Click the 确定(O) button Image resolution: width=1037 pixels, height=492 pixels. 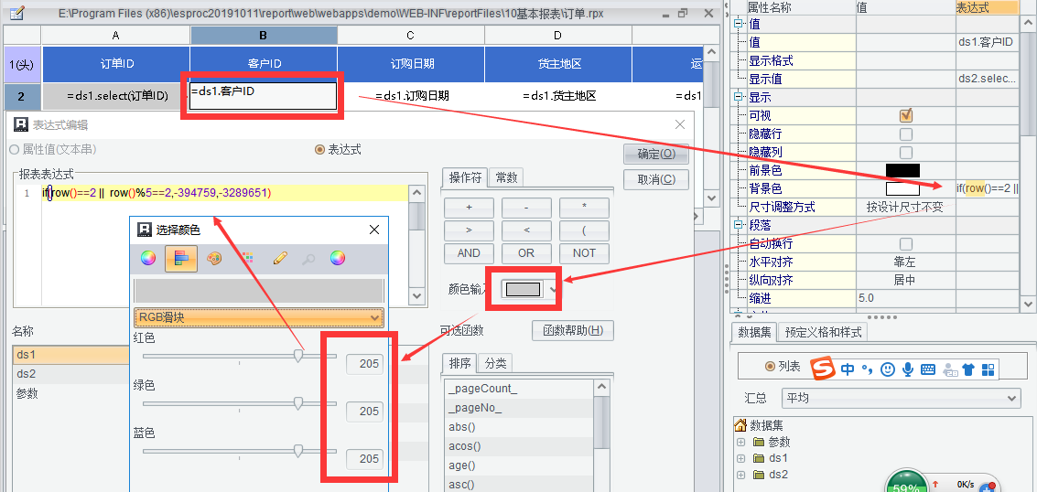[656, 155]
